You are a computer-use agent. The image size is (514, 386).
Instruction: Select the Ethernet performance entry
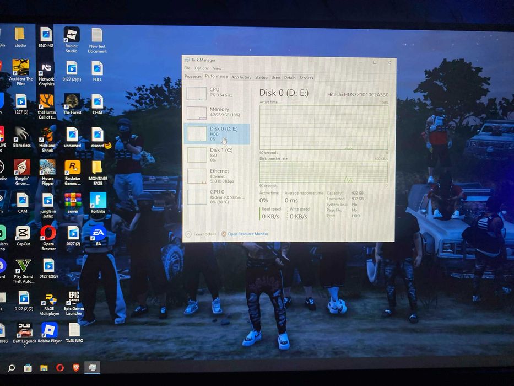(217, 175)
